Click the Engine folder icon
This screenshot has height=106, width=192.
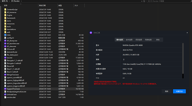pyautogui.click(x=5, y=15)
